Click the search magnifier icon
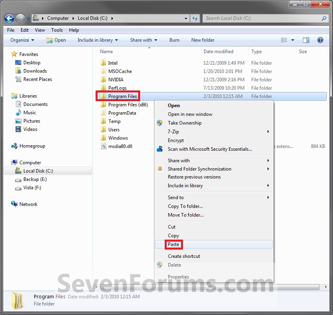333x315 pixels. (324, 18)
